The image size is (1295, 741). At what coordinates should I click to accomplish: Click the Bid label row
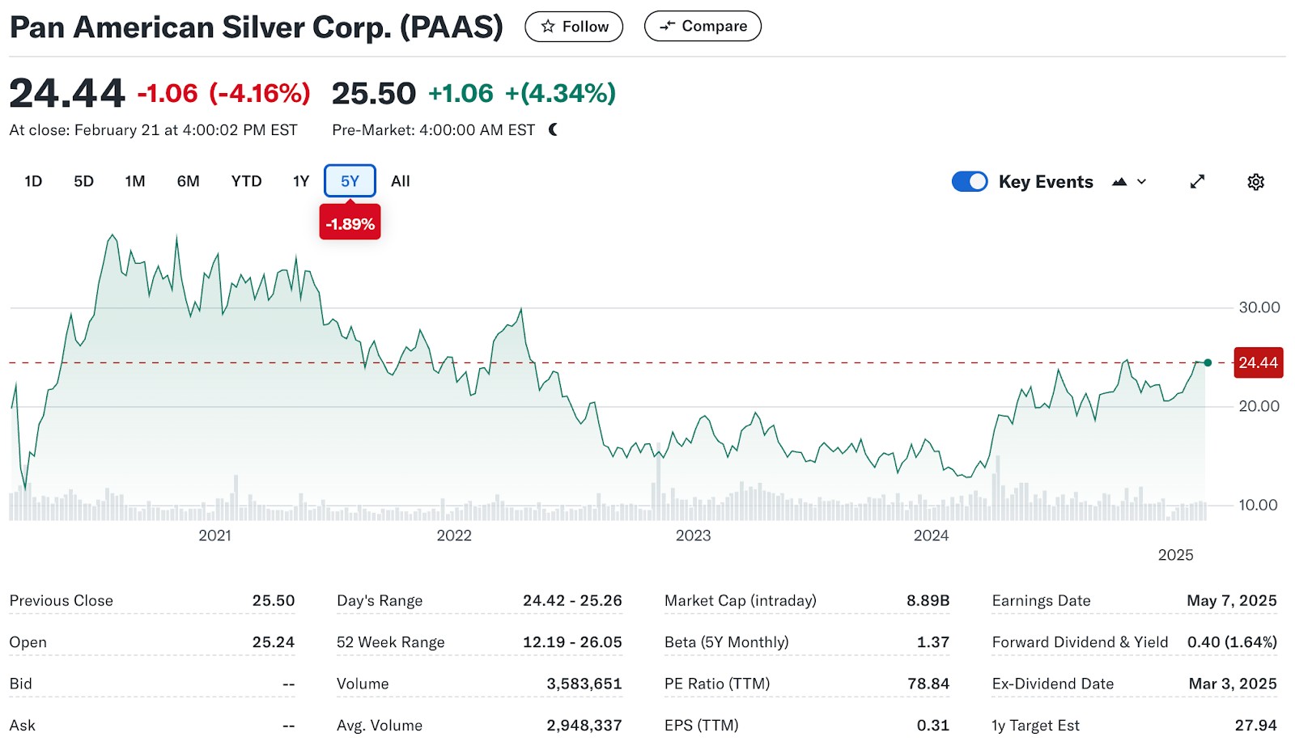click(152, 684)
